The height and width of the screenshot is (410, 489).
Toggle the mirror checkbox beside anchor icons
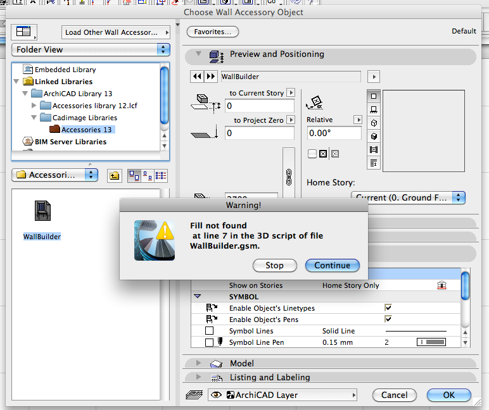click(x=312, y=154)
